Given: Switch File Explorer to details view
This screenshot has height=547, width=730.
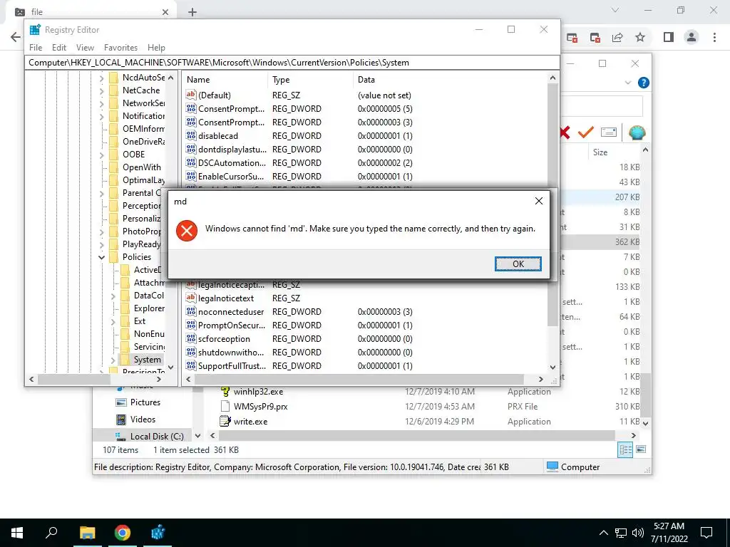Looking at the screenshot, I should click(x=625, y=449).
